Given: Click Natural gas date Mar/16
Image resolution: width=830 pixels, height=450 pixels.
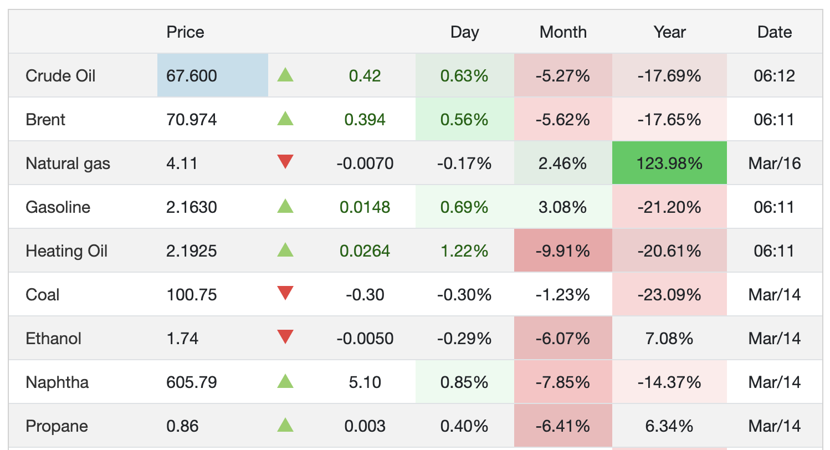Looking at the screenshot, I should 775,163.
